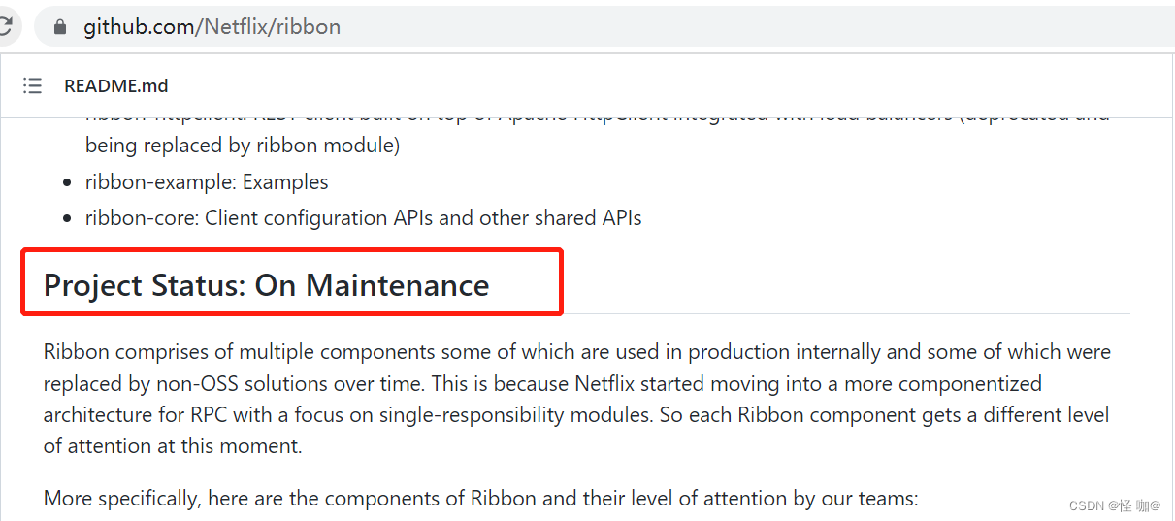The image size is (1175, 521).
Task: Click 'of attention at this moment.' text
Action: click(x=173, y=446)
